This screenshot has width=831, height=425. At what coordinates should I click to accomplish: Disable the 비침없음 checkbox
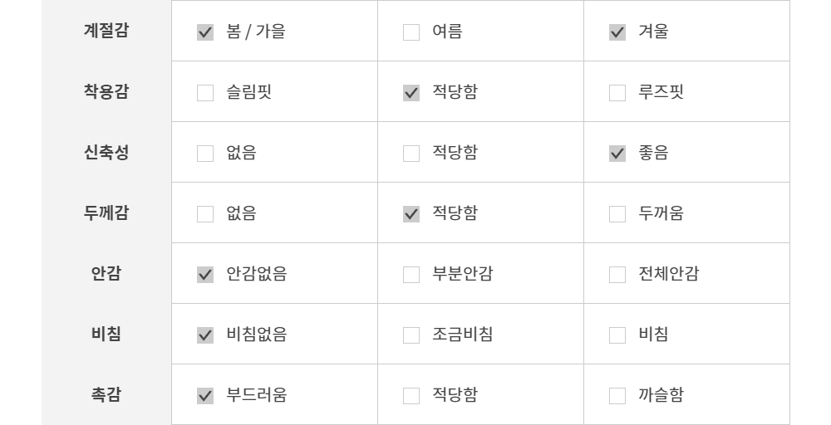click(205, 335)
